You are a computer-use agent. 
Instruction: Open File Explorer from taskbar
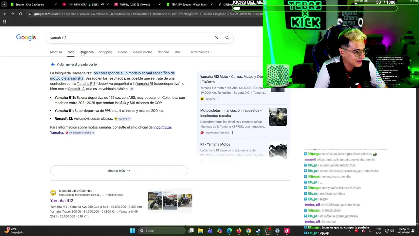click(x=201, y=231)
